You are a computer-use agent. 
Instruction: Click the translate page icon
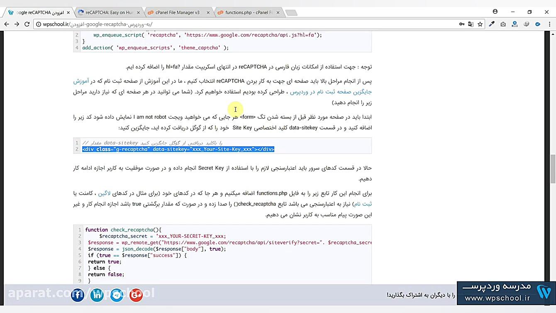(x=471, y=24)
